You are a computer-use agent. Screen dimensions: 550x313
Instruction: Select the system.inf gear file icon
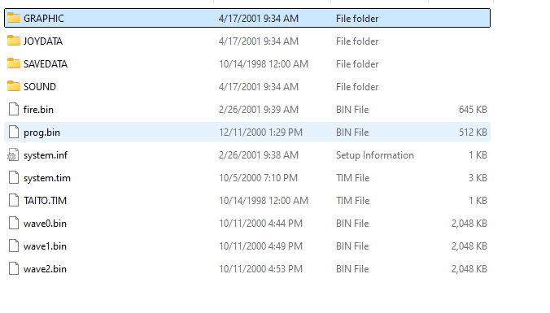tap(13, 154)
